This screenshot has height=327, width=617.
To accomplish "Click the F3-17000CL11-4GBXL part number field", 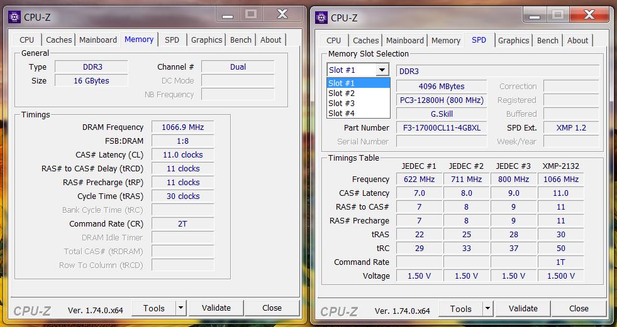I will coord(442,127).
